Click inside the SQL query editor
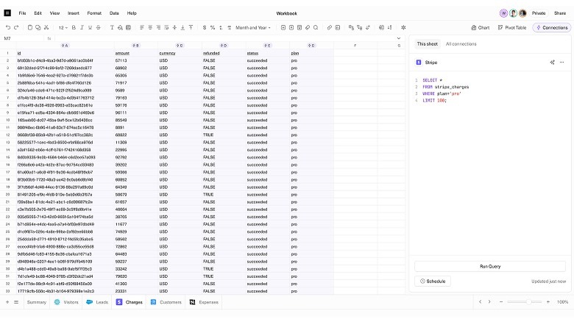This screenshot has height=322, width=574. click(x=486, y=147)
